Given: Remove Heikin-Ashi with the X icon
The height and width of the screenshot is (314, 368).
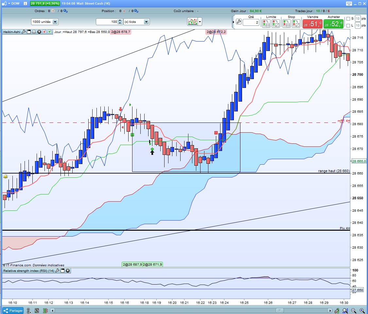Looking at the screenshot, I should tap(40, 32).
